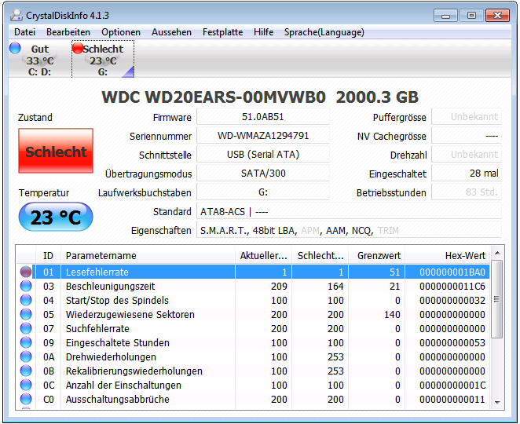Image resolution: width=520 pixels, height=424 pixels.
Task: Click the SMART list scrollbar thumb
Action: point(496,299)
